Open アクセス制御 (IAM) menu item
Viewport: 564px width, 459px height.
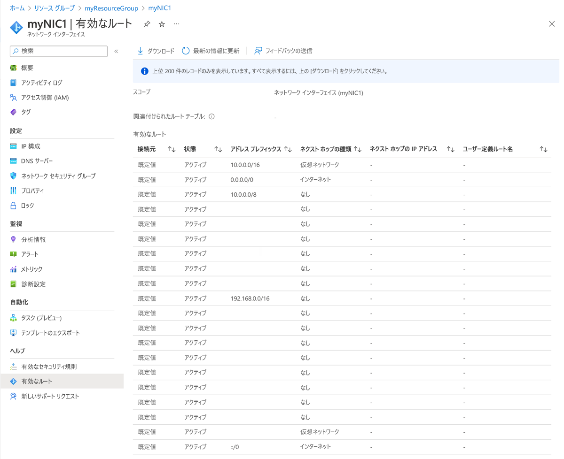[x=45, y=98]
